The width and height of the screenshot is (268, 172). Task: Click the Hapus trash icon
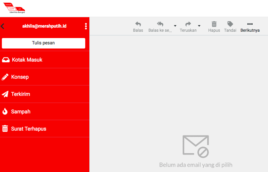(x=214, y=24)
